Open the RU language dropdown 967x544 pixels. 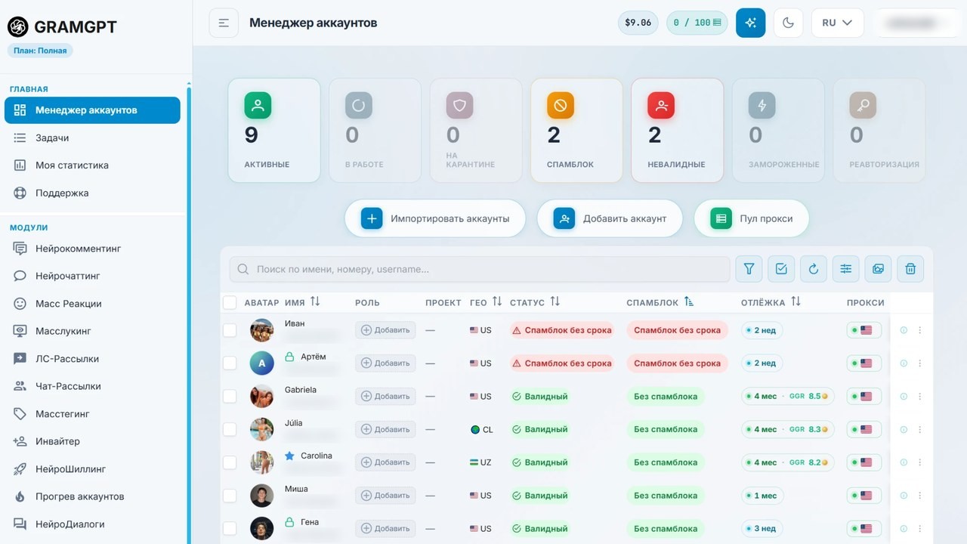point(837,23)
